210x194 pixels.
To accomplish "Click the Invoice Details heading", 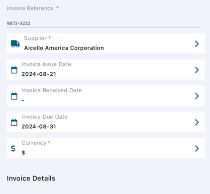I will pyautogui.click(x=31, y=179).
